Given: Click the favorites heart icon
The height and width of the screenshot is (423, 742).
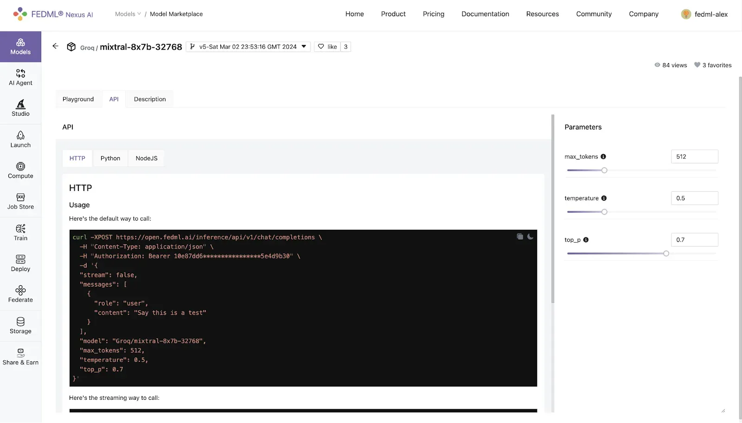Looking at the screenshot, I should tap(697, 65).
